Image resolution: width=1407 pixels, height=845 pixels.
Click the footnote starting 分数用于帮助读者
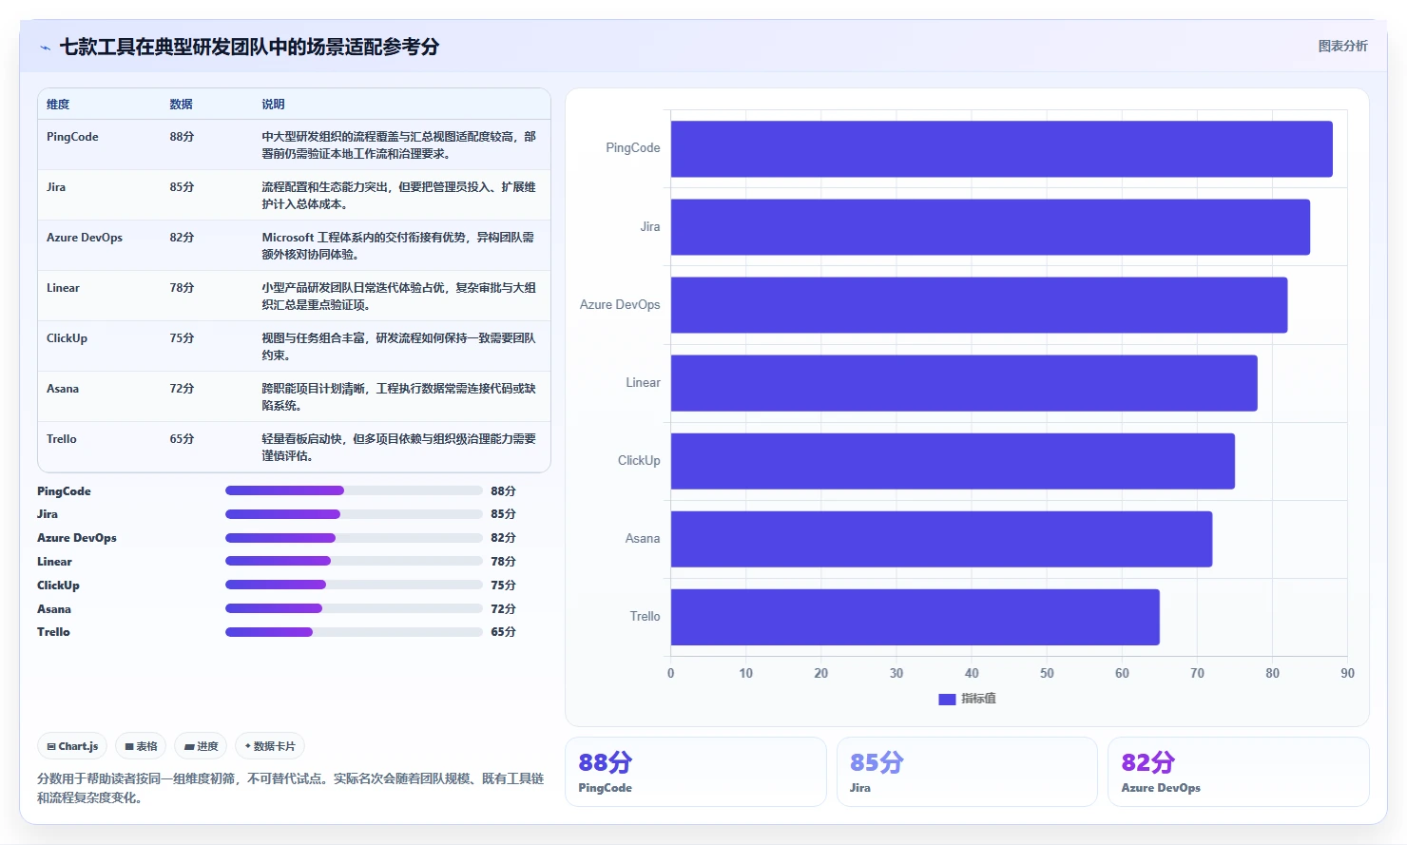pyautogui.click(x=291, y=788)
